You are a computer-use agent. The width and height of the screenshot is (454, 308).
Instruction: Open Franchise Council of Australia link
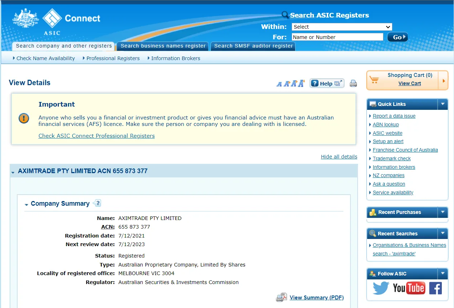coord(405,150)
